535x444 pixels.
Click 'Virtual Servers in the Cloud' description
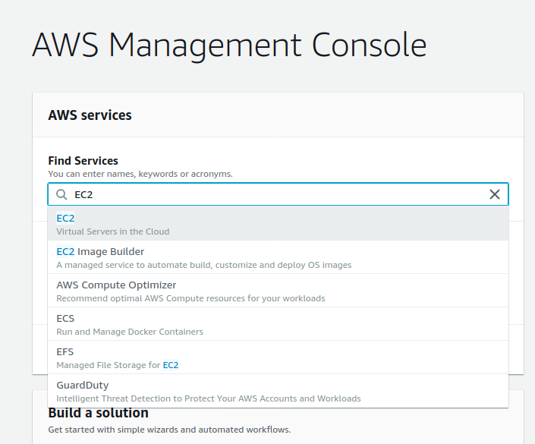[113, 231]
